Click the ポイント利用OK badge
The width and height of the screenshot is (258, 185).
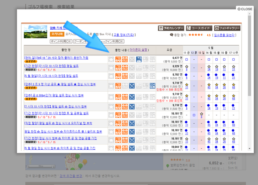point(61,41)
